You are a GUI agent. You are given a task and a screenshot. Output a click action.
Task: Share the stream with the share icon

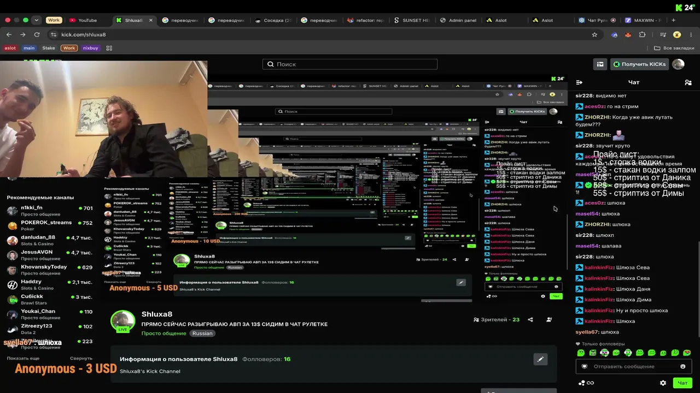click(530, 319)
